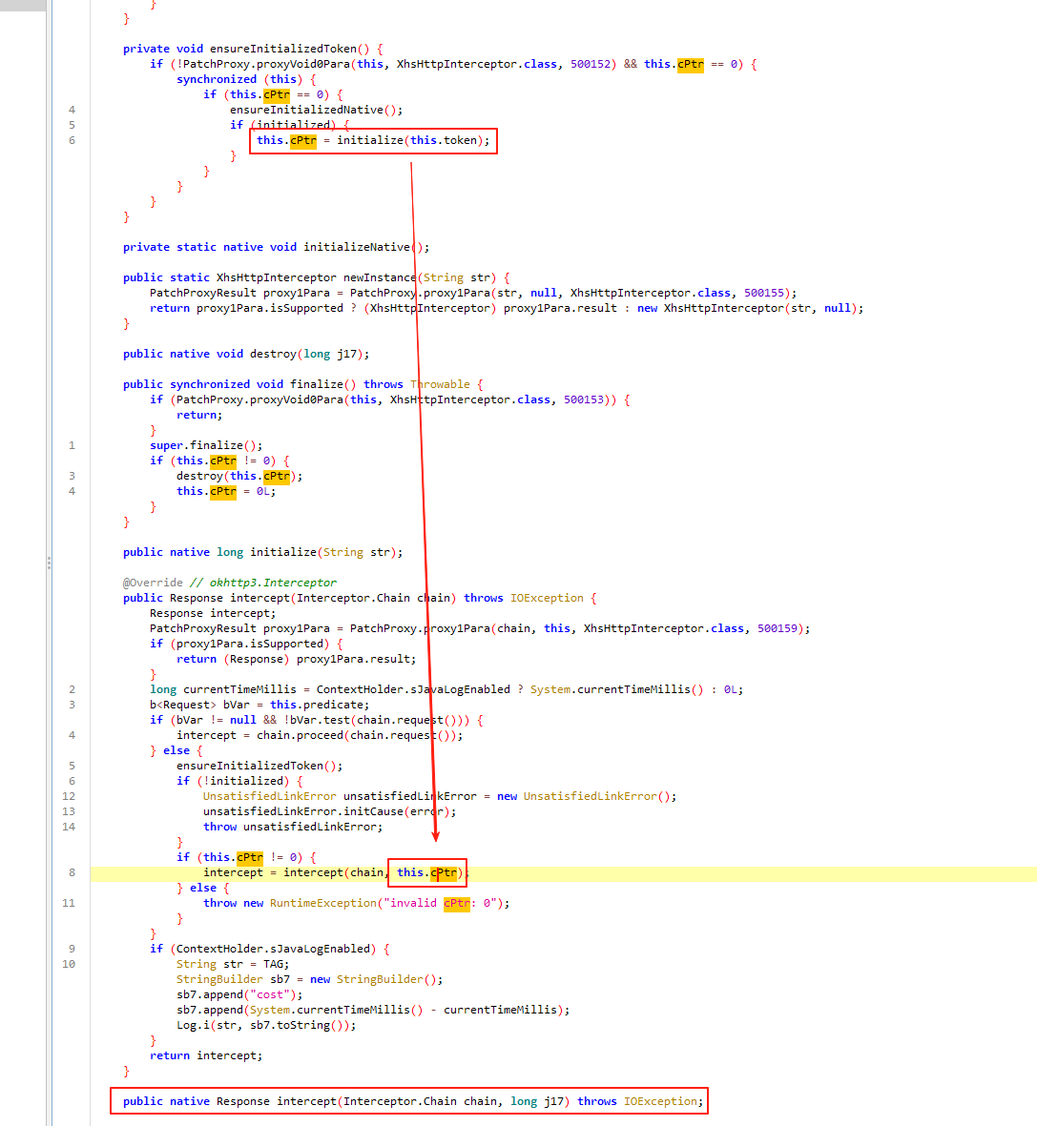Select the number 500159
This screenshot has height=1126, width=1037.
778,628
